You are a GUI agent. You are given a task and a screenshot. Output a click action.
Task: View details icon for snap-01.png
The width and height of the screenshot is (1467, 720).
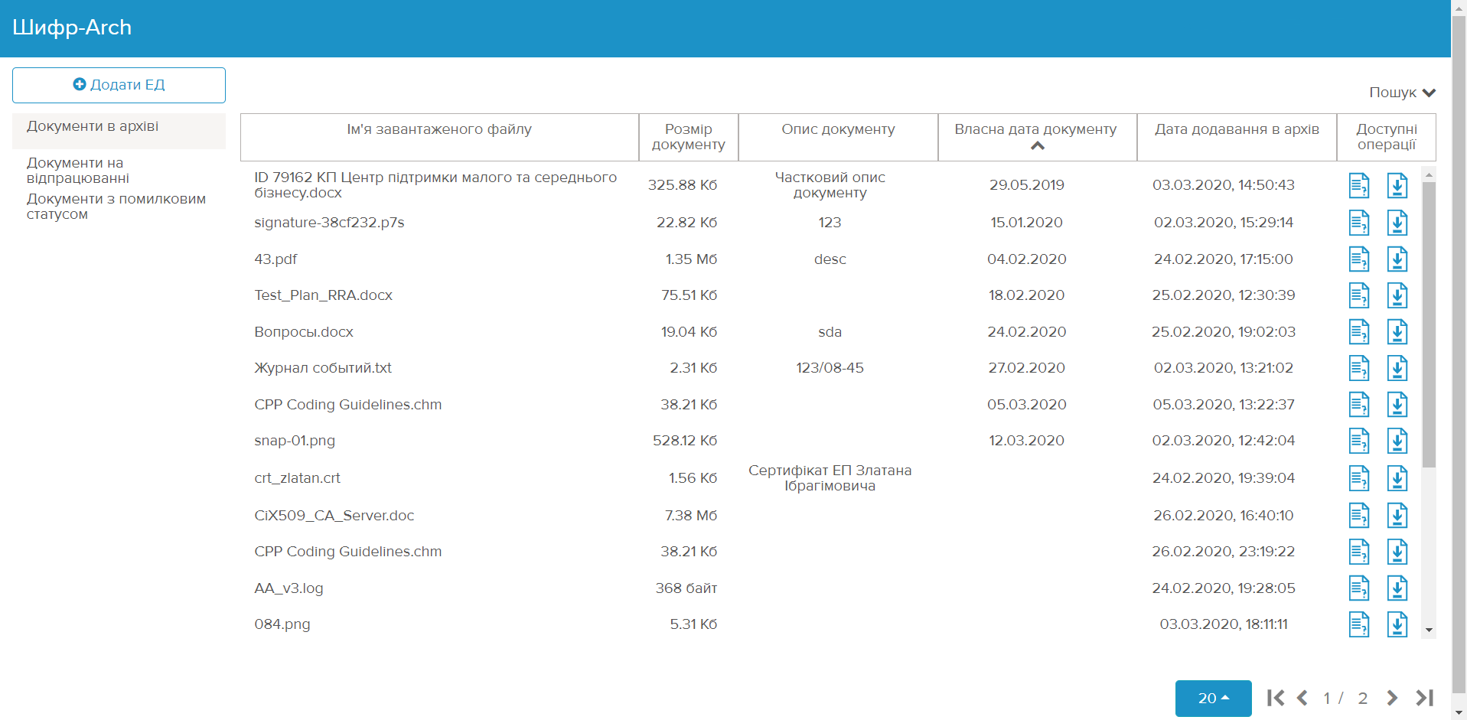(1359, 441)
